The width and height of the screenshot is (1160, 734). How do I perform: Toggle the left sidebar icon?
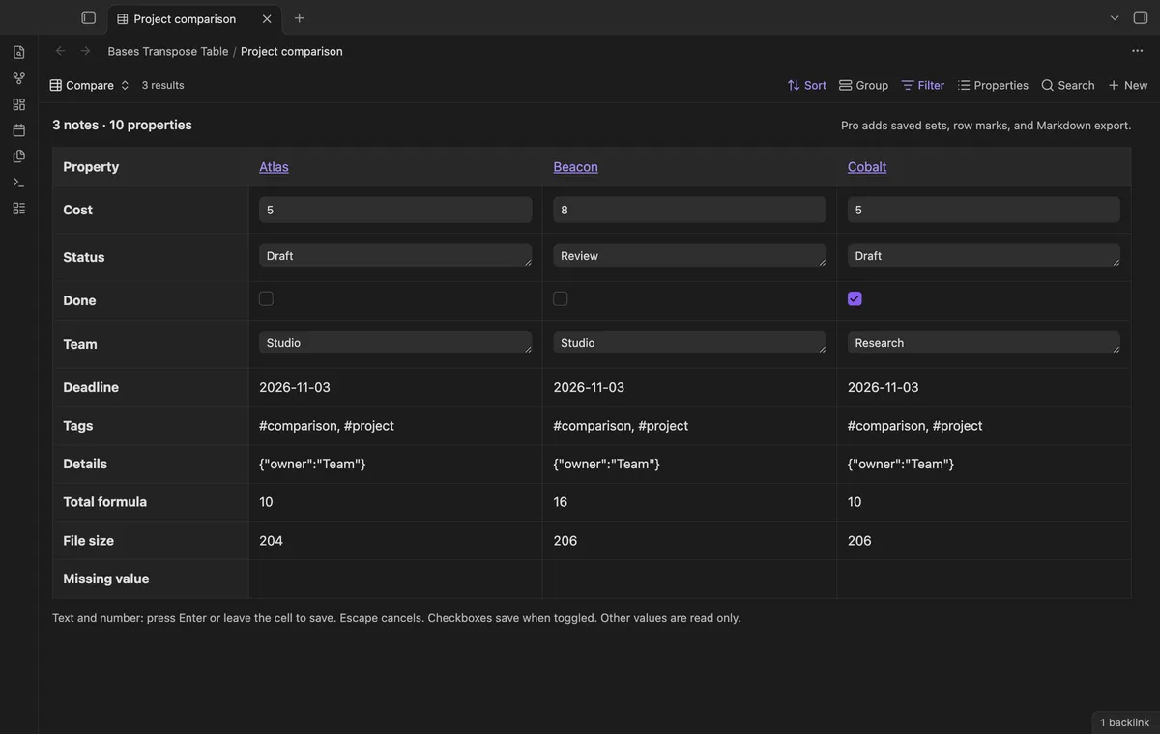click(x=89, y=17)
